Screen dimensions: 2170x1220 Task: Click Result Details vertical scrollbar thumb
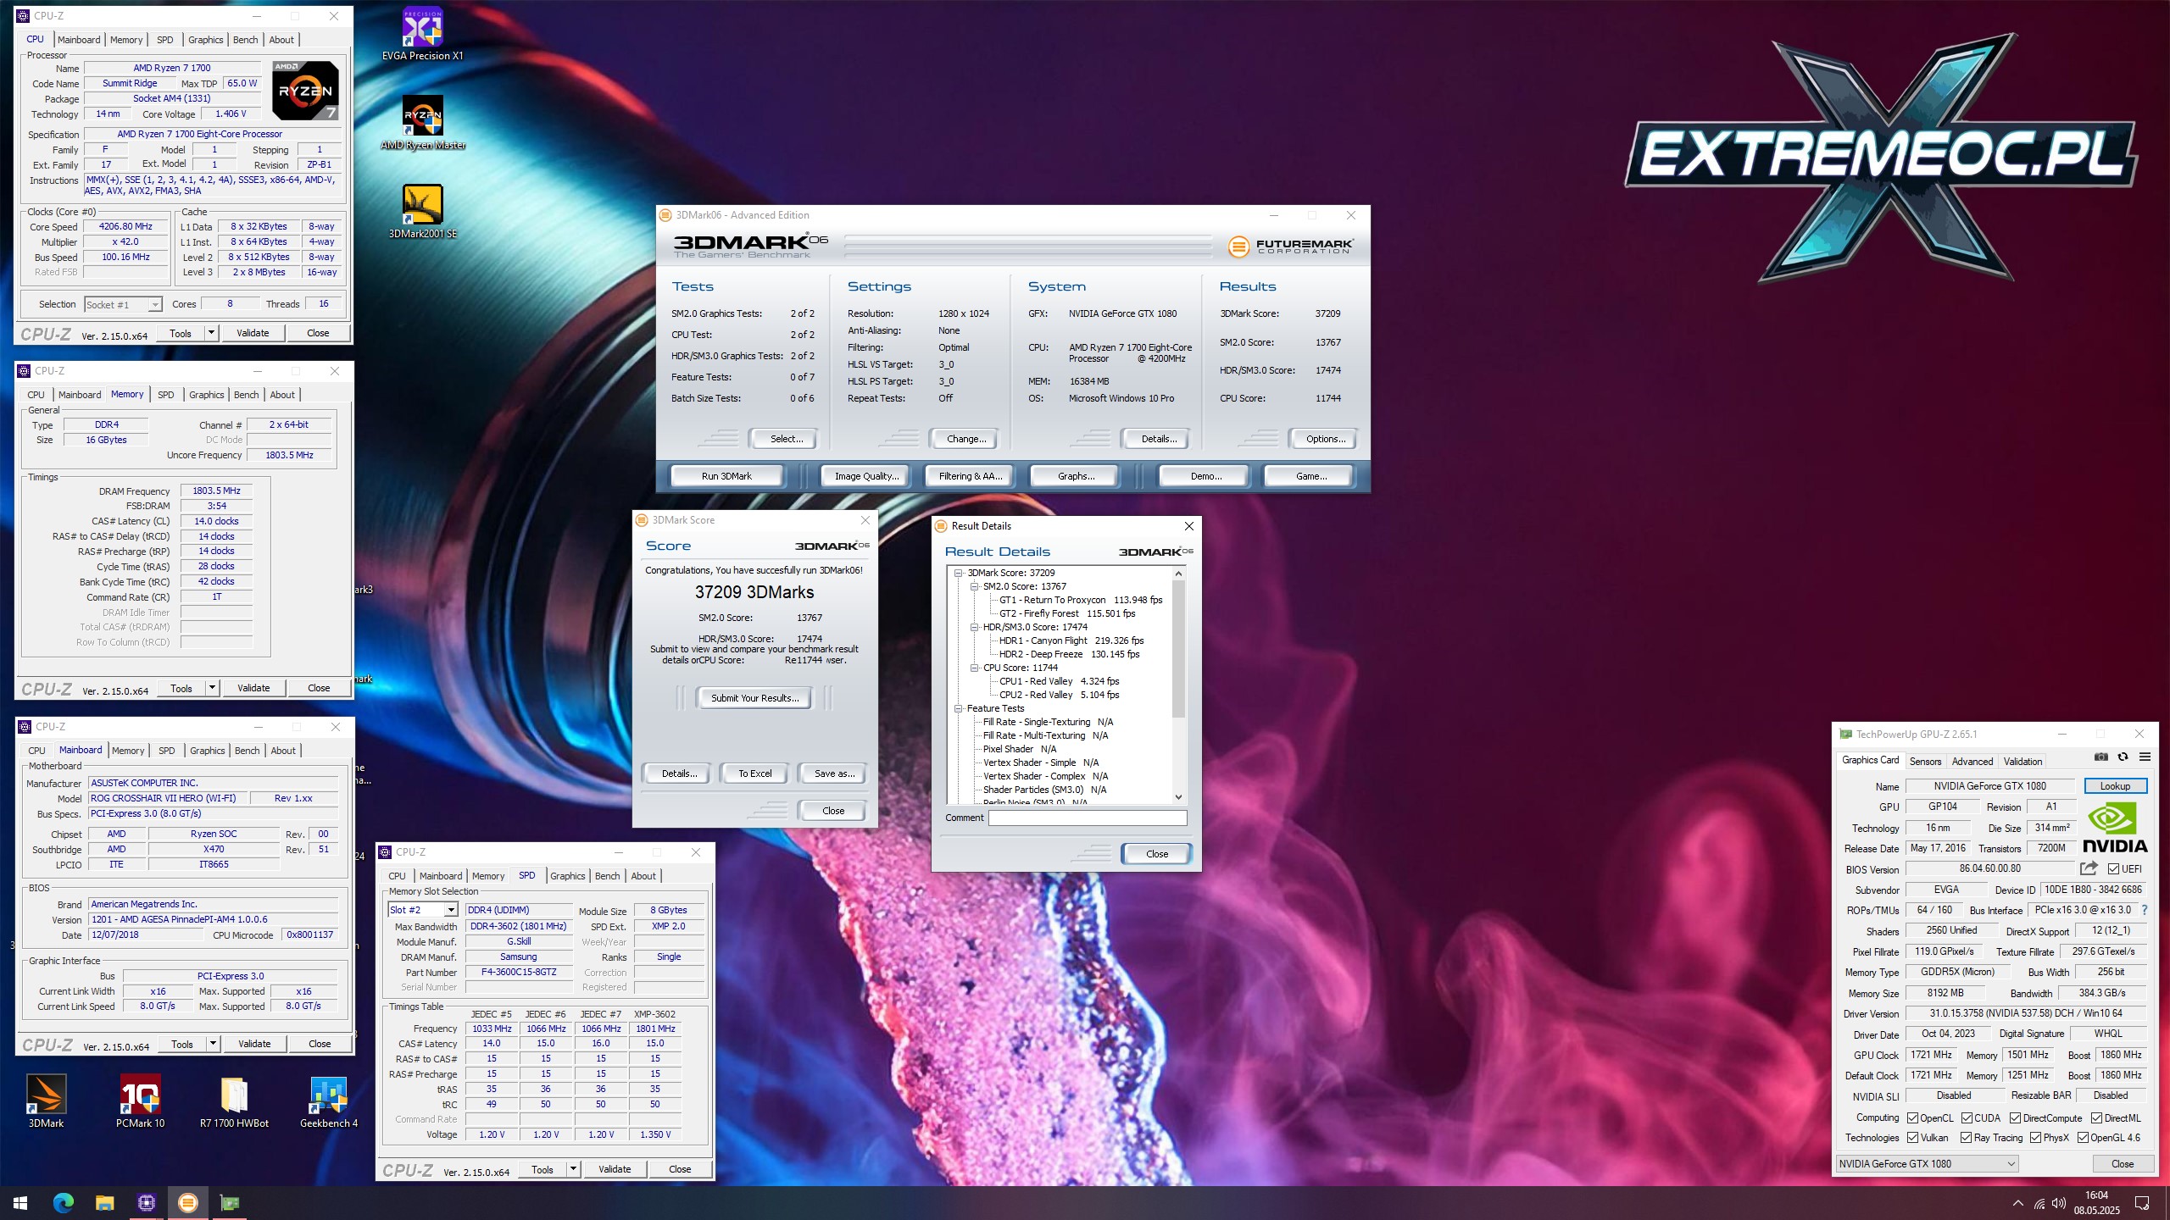(x=1178, y=648)
